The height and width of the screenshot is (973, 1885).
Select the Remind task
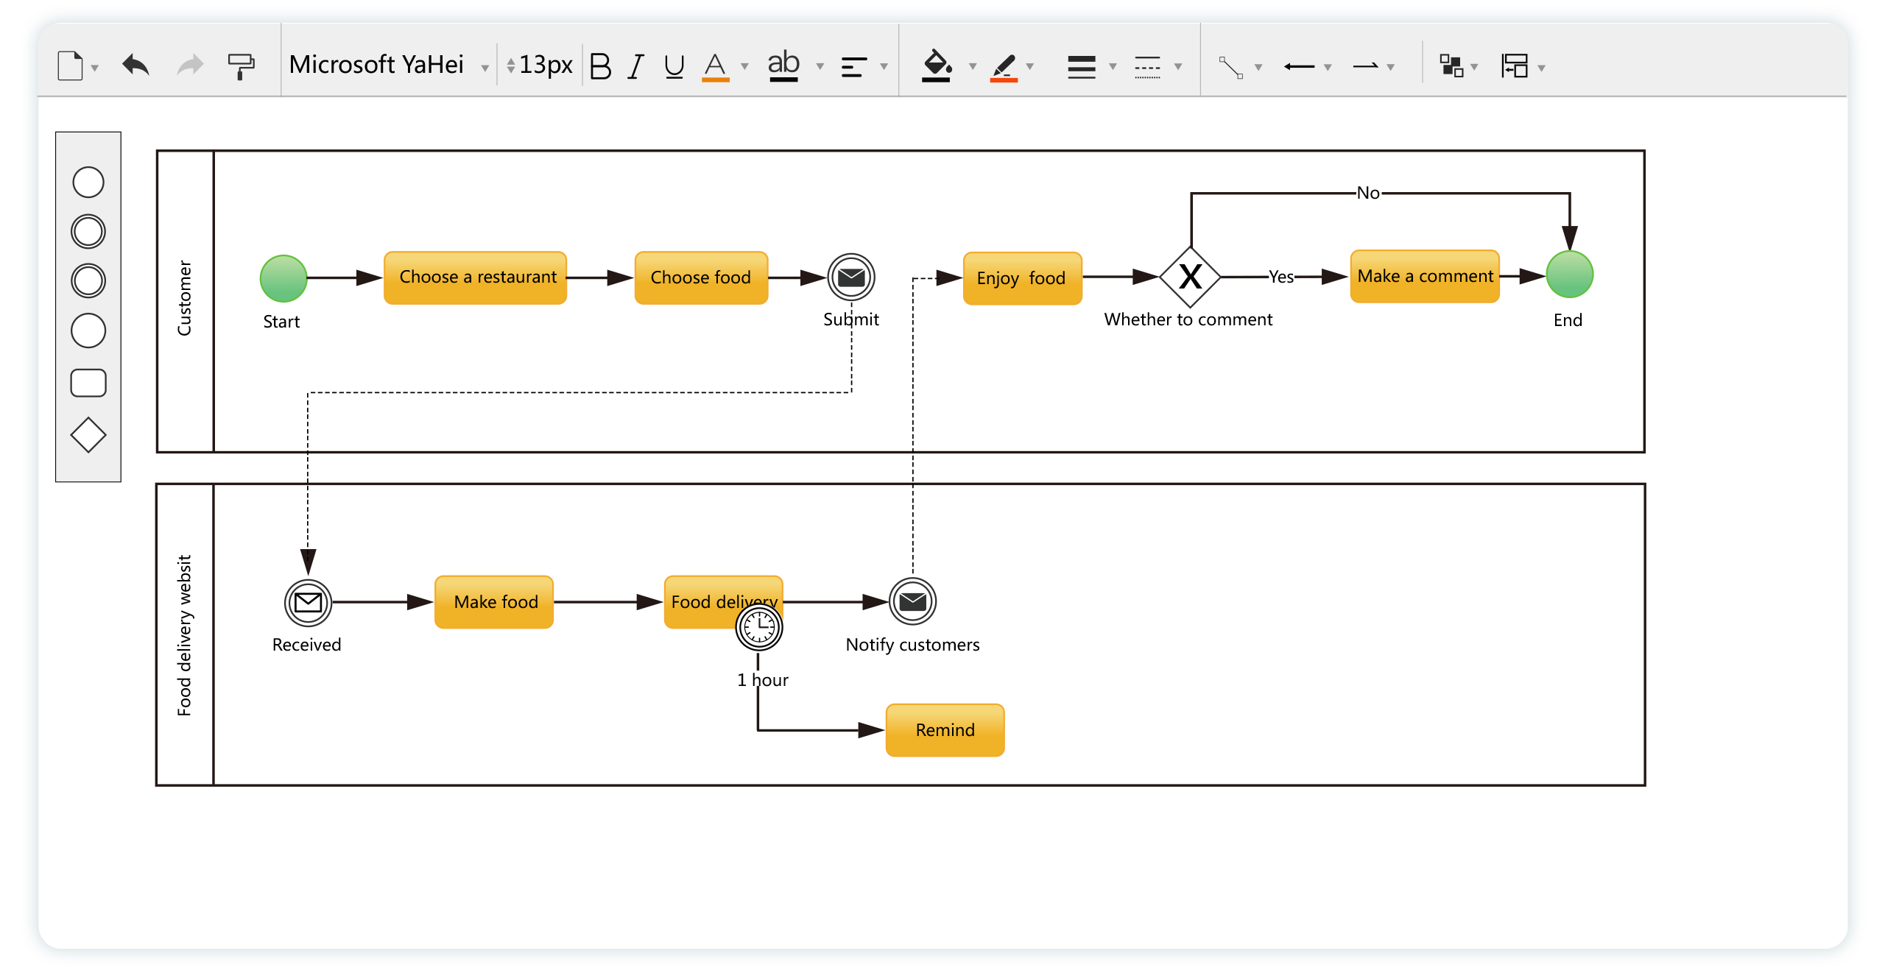click(x=945, y=730)
